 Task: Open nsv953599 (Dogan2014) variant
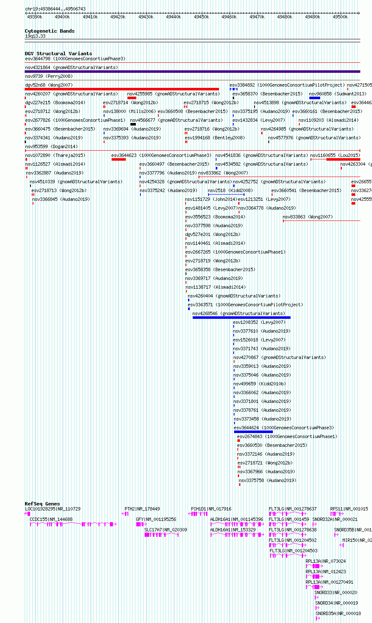pyautogui.click(x=51, y=146)
